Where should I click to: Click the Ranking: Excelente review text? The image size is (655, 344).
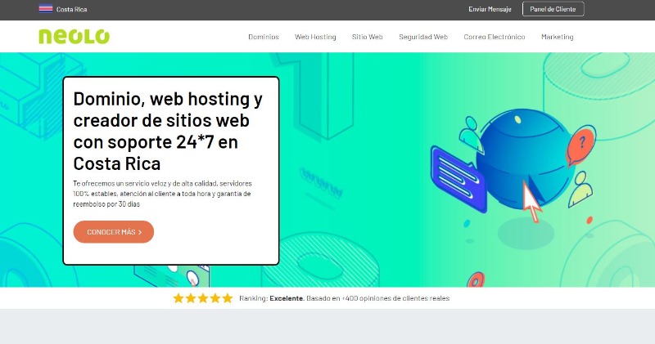[344, 298]
